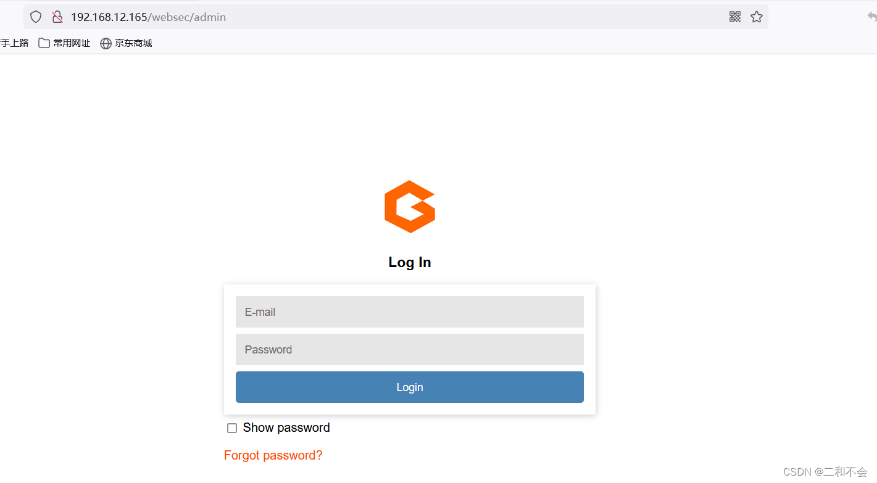877x483 pixels.
Task: Click the Show password text label
Action: tap(286, 427)
